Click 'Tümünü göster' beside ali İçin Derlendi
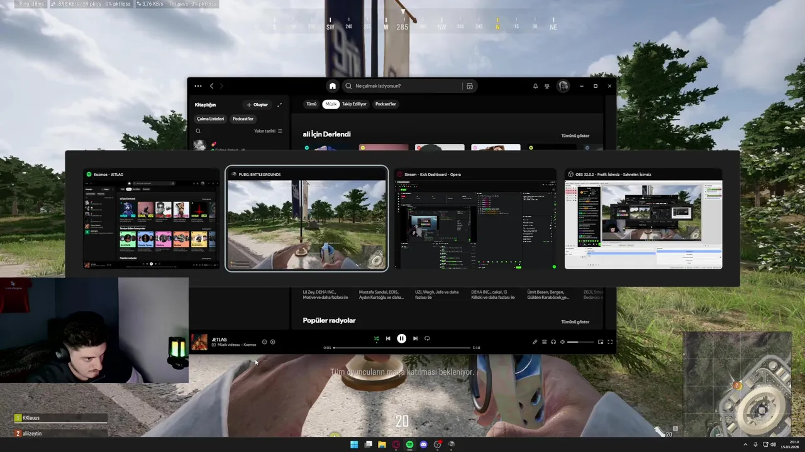805x452 pixels. [575, 136]
